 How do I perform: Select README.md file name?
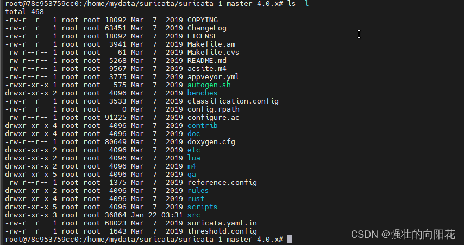[207, 61]
